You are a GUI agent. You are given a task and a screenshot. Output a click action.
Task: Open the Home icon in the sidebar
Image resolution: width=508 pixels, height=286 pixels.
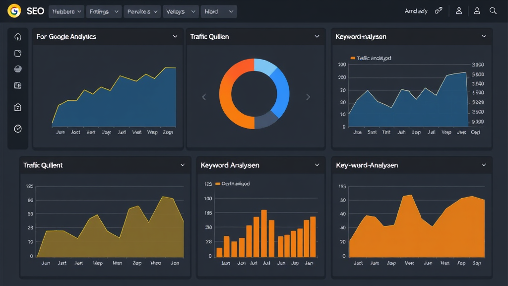click(17, 36)
